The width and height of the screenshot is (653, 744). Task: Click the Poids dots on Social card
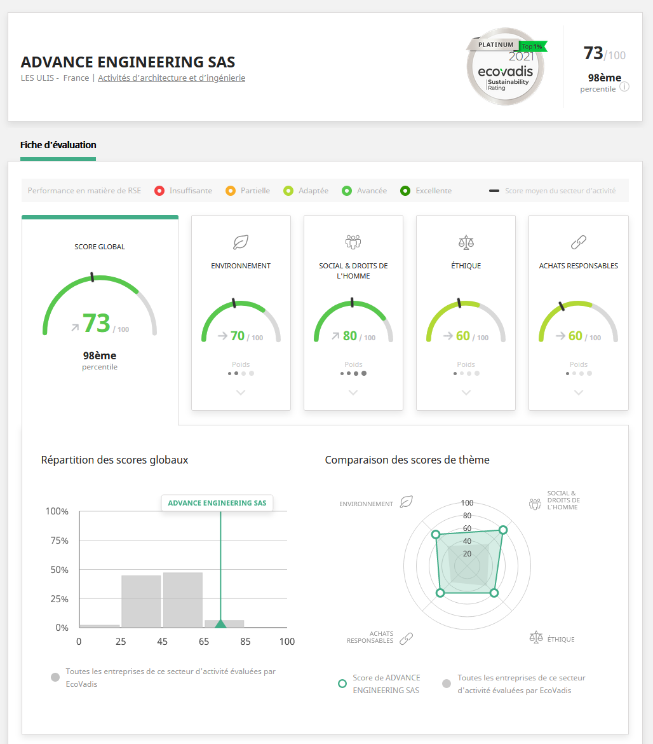353,373
